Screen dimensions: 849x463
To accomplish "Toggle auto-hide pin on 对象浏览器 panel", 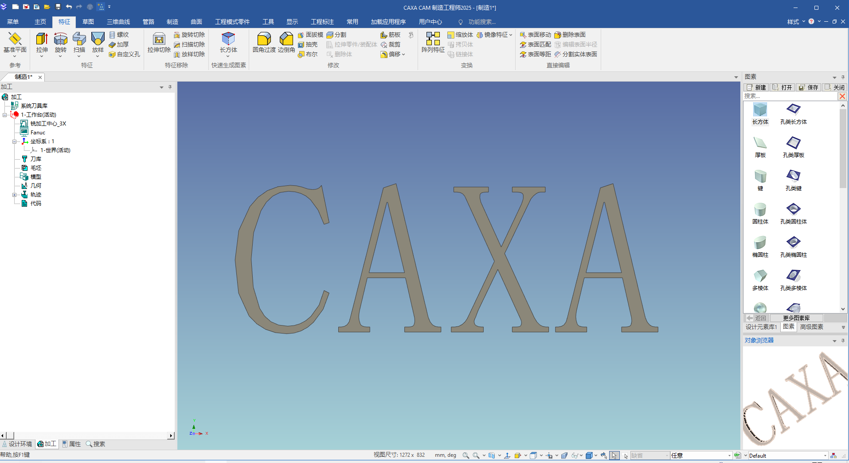I will [x=843, y=341].
